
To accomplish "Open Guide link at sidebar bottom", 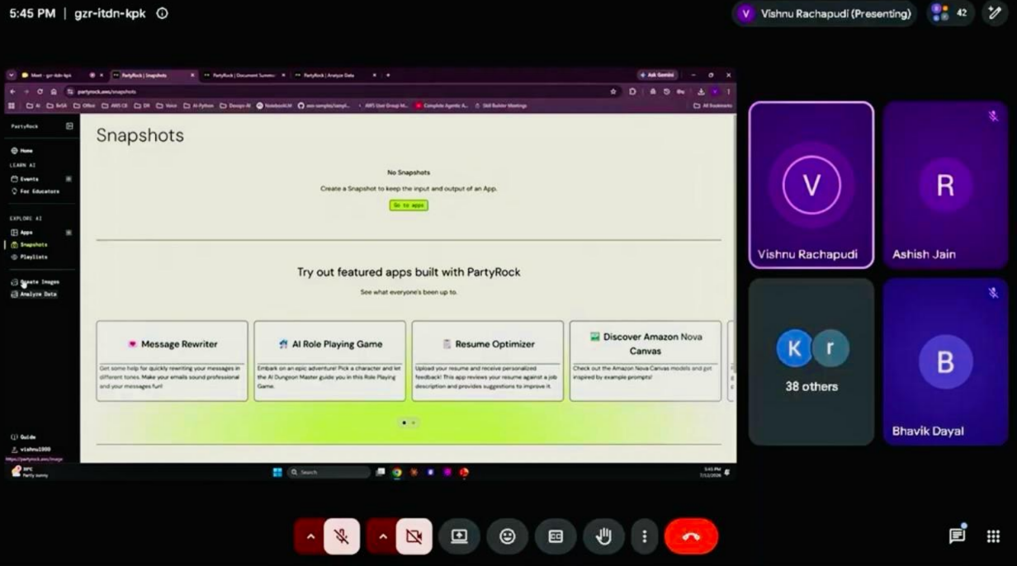I will [24, 437].
